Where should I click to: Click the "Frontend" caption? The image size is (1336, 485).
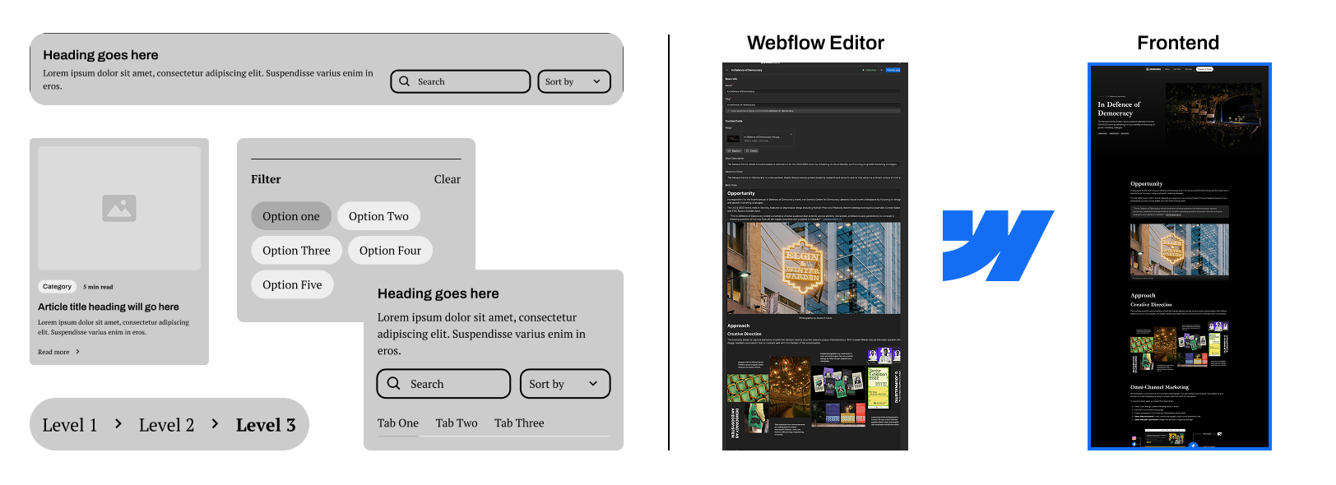[1178, 43]
